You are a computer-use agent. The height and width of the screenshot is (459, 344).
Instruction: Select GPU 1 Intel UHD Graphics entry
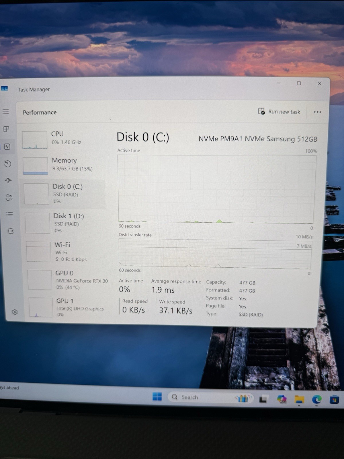pyautogui.click(x=69, y=307)
